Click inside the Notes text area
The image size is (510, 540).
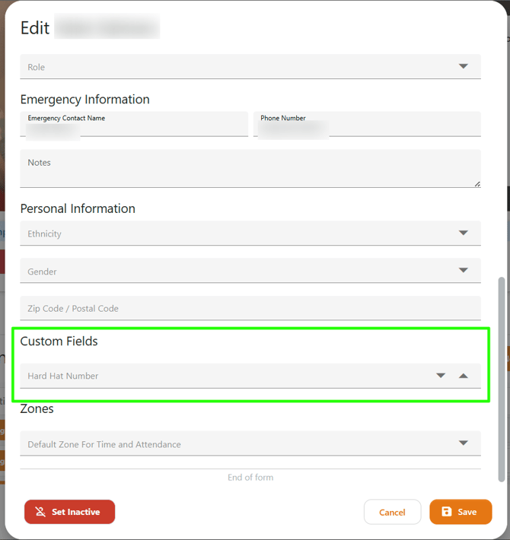point(250,173)
